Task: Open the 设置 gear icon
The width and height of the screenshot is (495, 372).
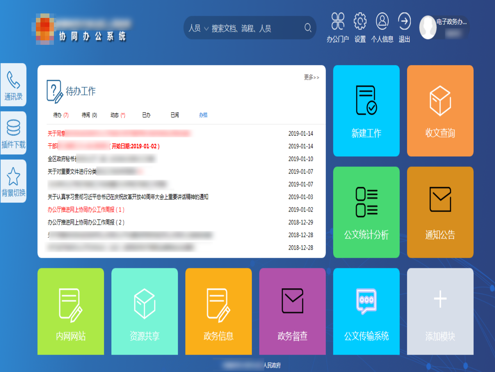Action: (x=360, y=21)
